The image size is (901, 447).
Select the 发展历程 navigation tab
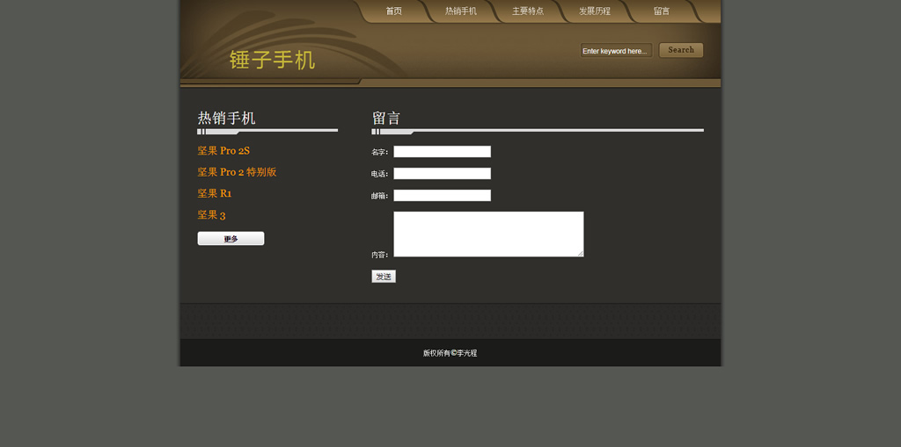coord(594,11)
